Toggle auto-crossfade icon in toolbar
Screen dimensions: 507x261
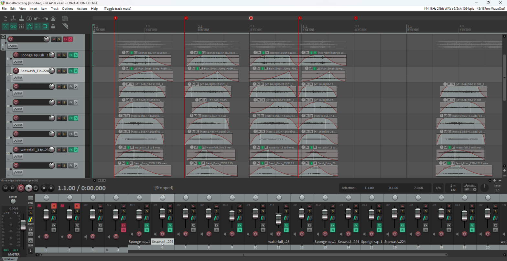pyautogui.click(x=5, y=26)
